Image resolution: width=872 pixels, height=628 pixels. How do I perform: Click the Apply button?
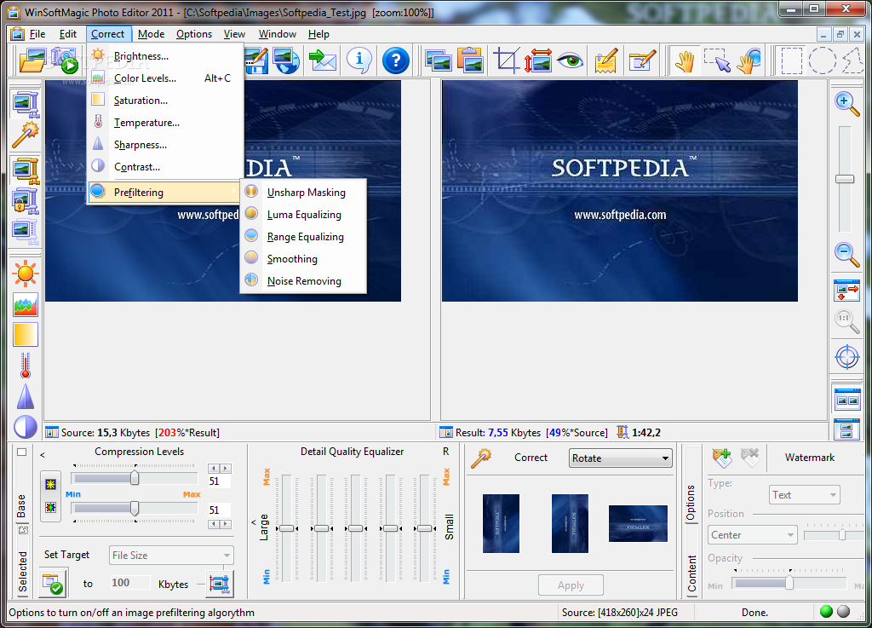(571, 585)
